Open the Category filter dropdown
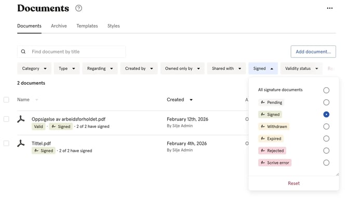The width and height of the screenshot is (348, 199). point(34,69)
